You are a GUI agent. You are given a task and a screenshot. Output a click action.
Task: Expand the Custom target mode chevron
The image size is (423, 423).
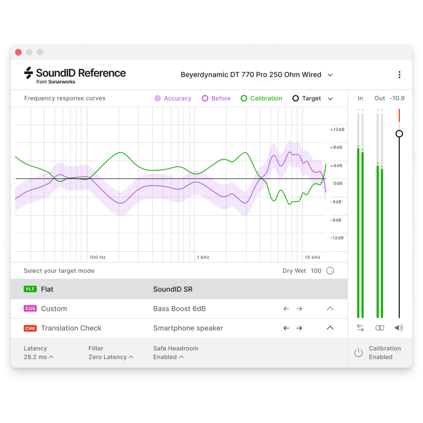pyautogui.click(x=330, y=309)
